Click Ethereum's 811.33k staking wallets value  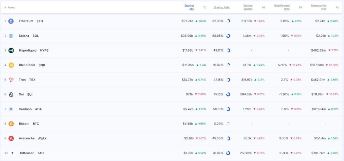246,21
